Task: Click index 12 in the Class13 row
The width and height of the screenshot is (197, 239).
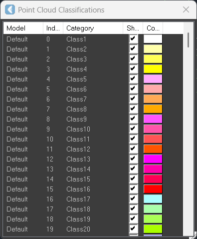Action: click(50, 159)
